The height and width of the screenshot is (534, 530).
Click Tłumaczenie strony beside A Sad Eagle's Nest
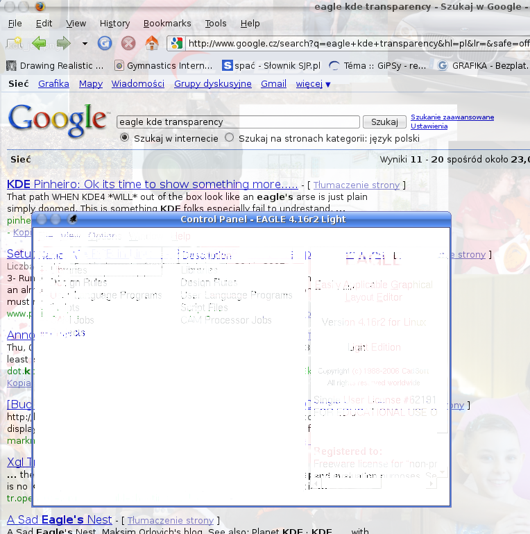pos(171,520)
